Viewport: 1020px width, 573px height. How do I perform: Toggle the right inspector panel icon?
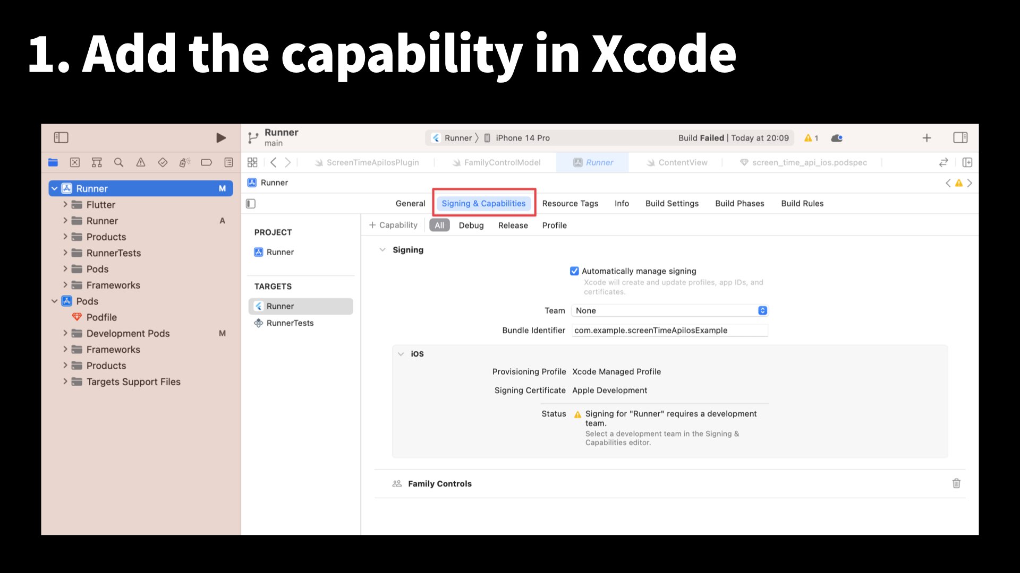click(960, 138)
